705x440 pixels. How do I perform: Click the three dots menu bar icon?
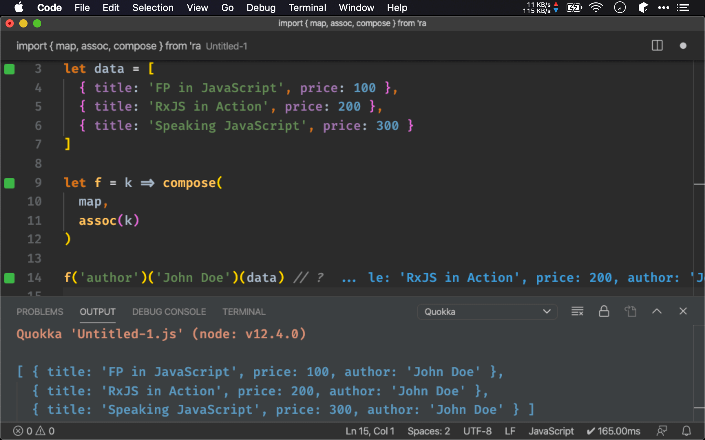pyautogui.click(x=663, y=8)
